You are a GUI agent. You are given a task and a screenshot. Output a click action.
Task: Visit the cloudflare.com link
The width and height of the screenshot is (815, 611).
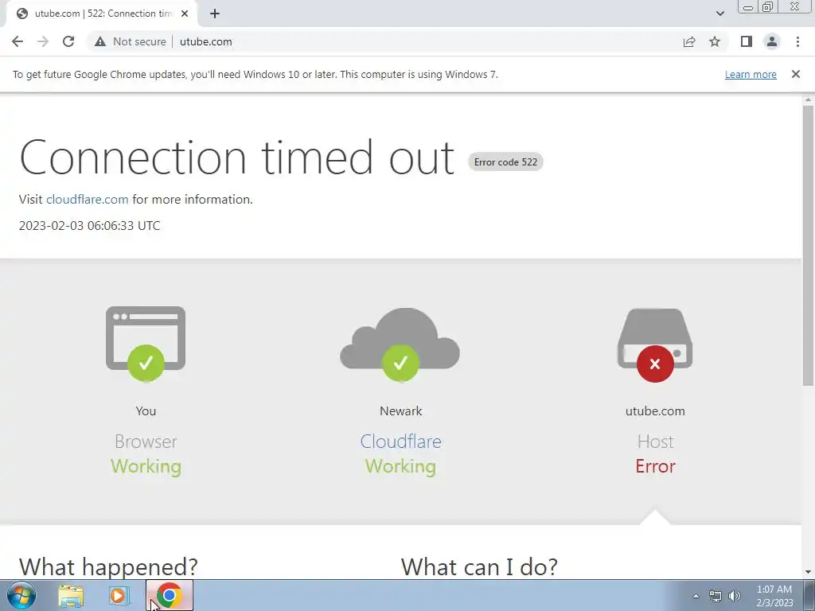coord(88,200)
